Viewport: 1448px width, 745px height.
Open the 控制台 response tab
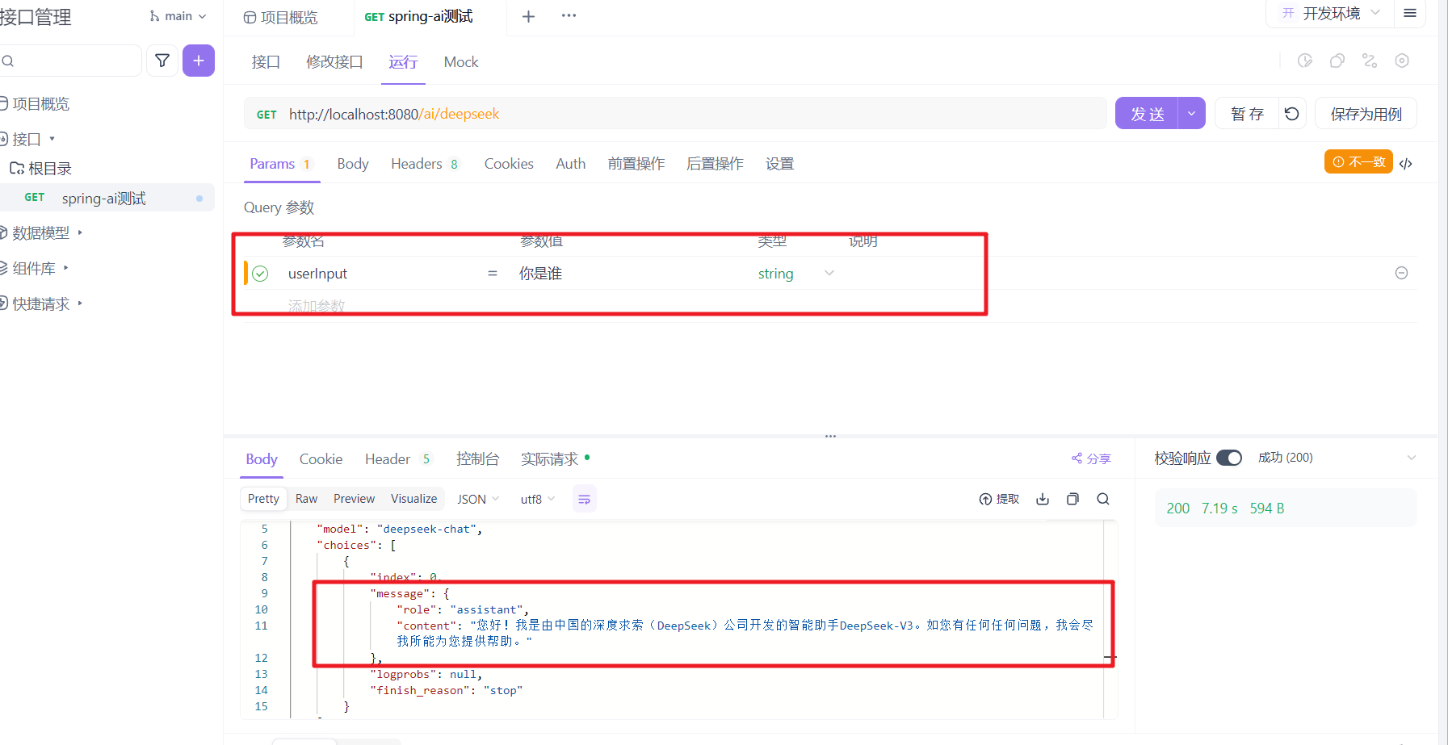point(477,459)
